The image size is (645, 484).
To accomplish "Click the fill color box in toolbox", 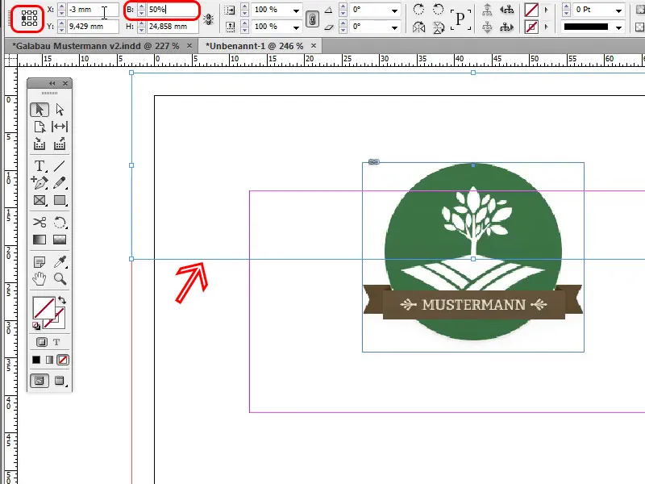I will 44,308.
